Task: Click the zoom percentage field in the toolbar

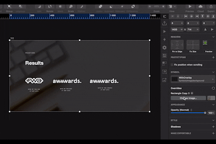Action: tap(157, 6)
